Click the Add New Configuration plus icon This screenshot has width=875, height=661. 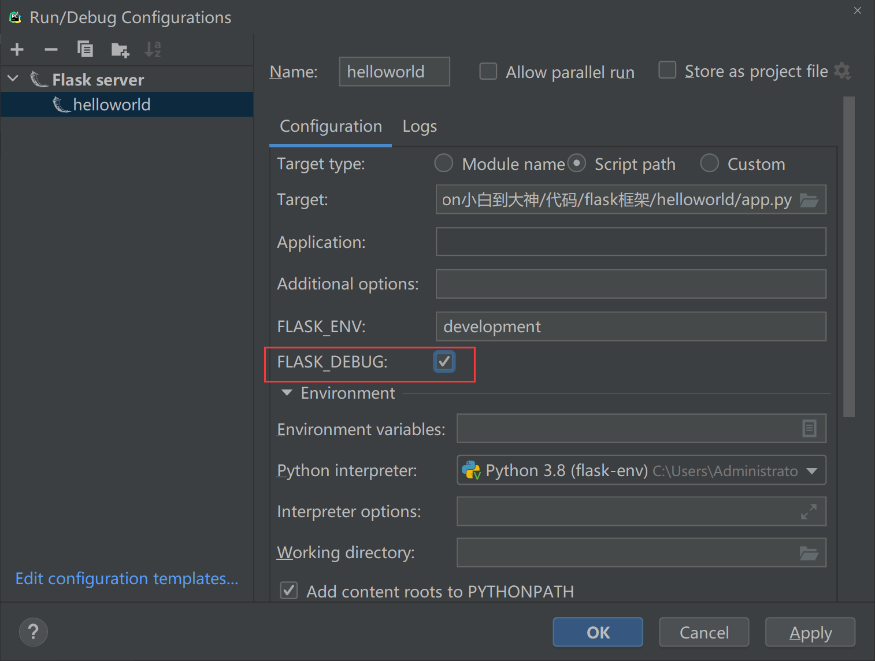[x=17, y=50]
